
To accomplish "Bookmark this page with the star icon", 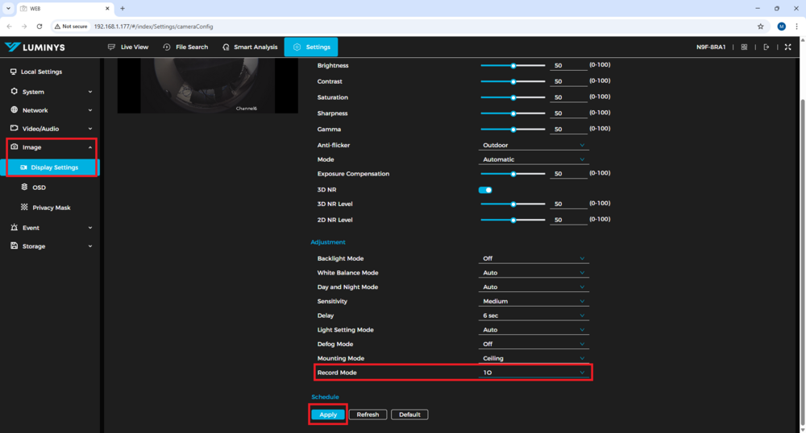I will coord(760,27).
